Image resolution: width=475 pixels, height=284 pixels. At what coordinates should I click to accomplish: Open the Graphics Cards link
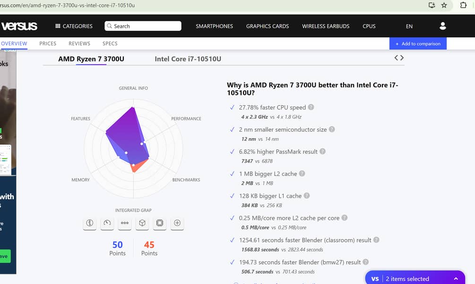point(268,26)
